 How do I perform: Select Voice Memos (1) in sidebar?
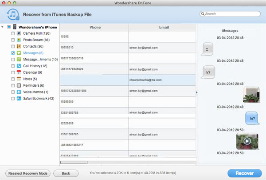click(x=36, y=92)
